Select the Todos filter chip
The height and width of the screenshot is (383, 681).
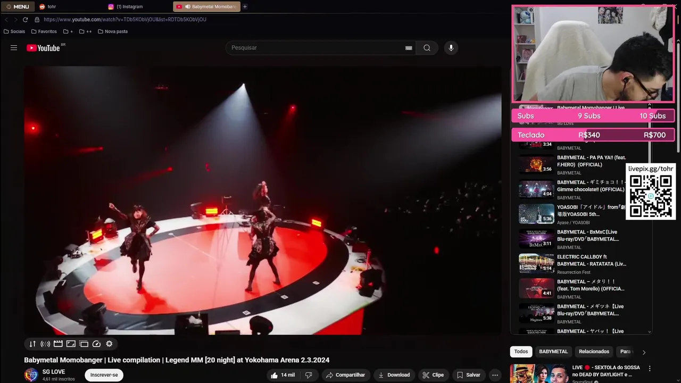point(521,352)
